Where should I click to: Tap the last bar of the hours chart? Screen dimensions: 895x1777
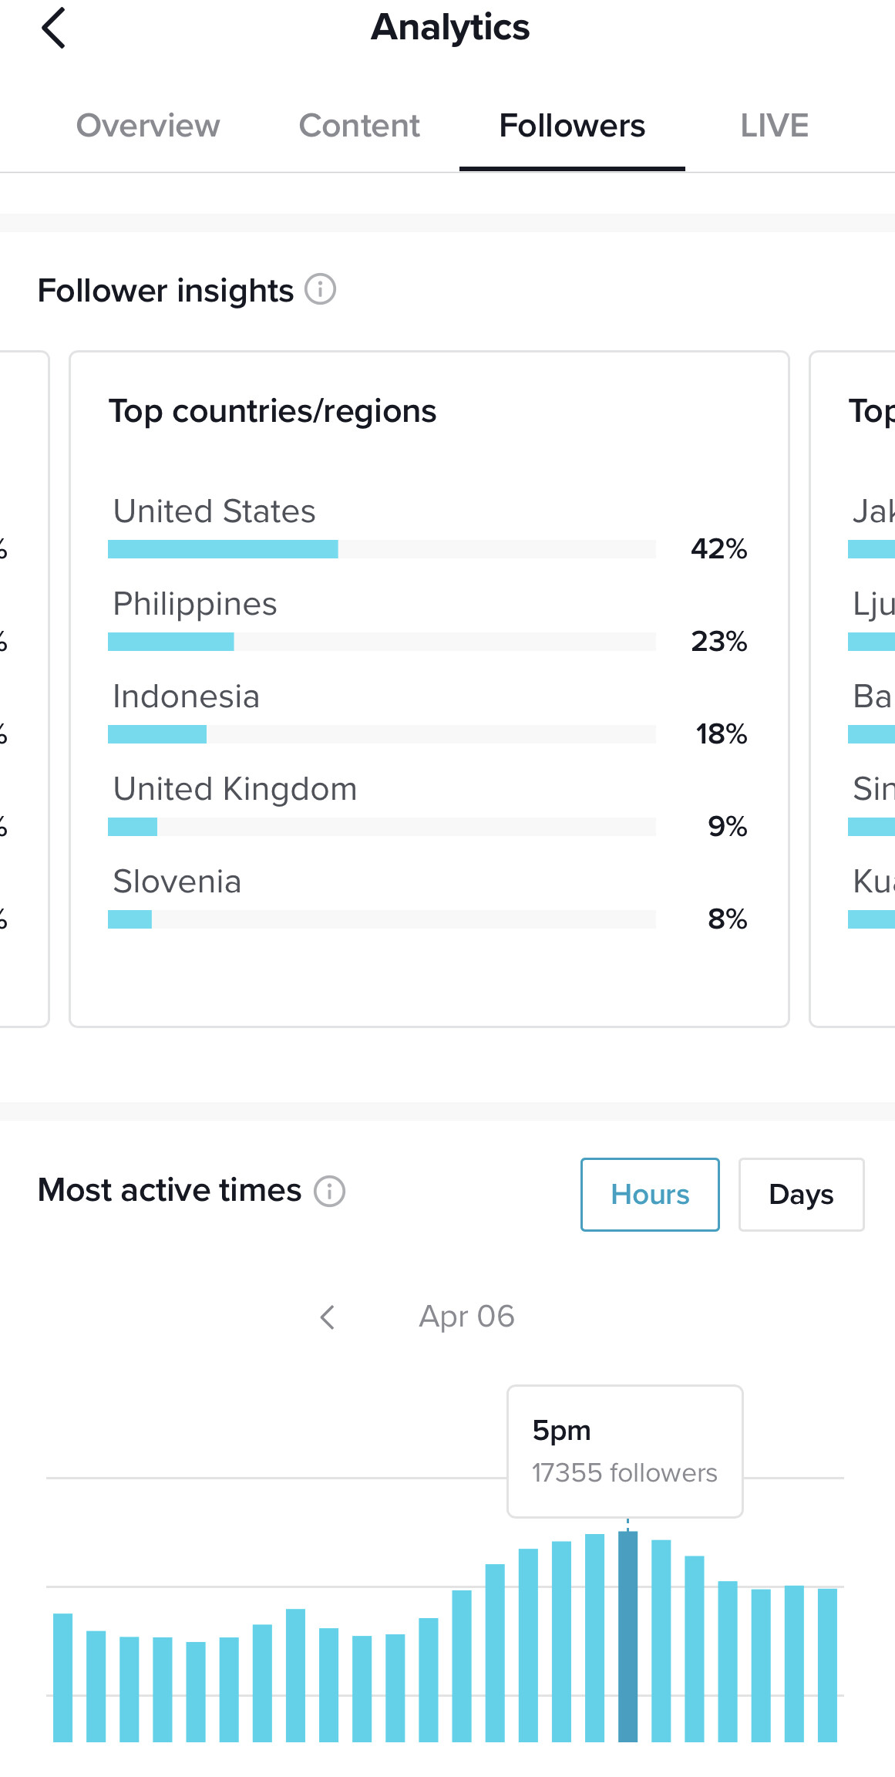827,1665
